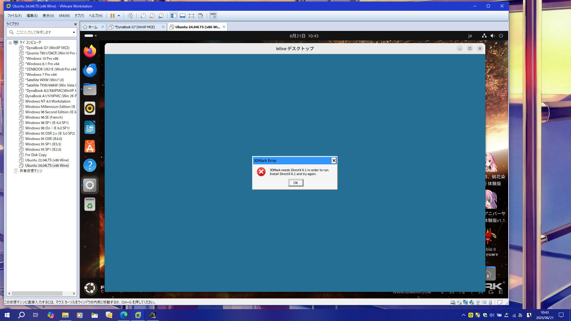Show hidden tray icons with the chevron
This screenshot has height=321, width=571.
tap(463, 315)
